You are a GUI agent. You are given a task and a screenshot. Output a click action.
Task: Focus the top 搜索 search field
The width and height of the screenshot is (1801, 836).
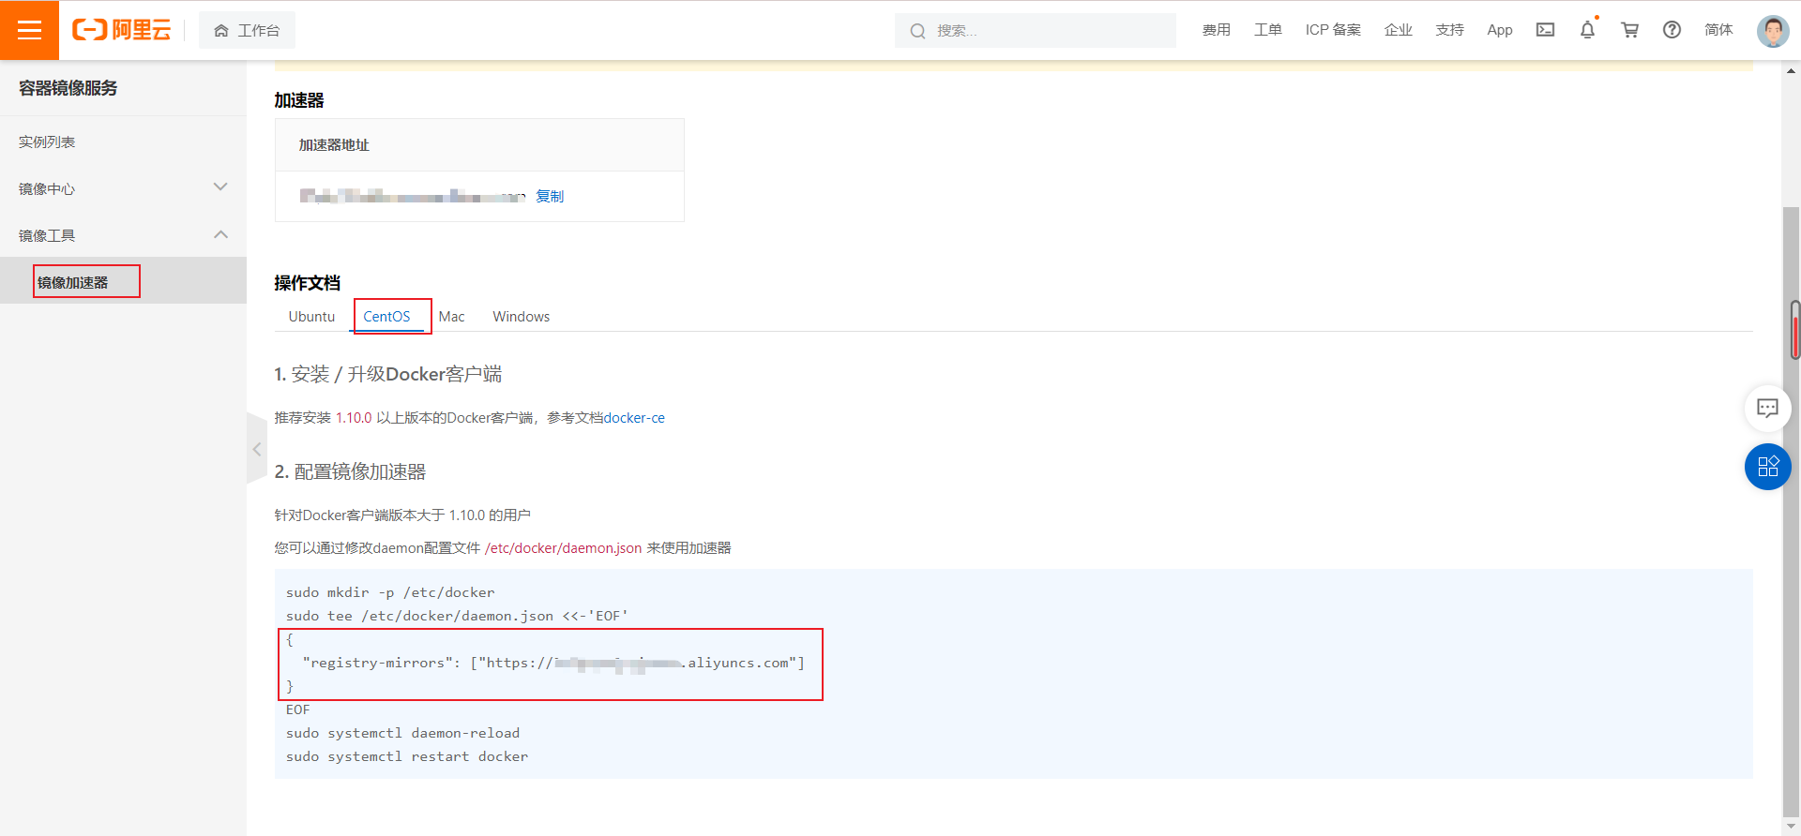point(1035,30)
